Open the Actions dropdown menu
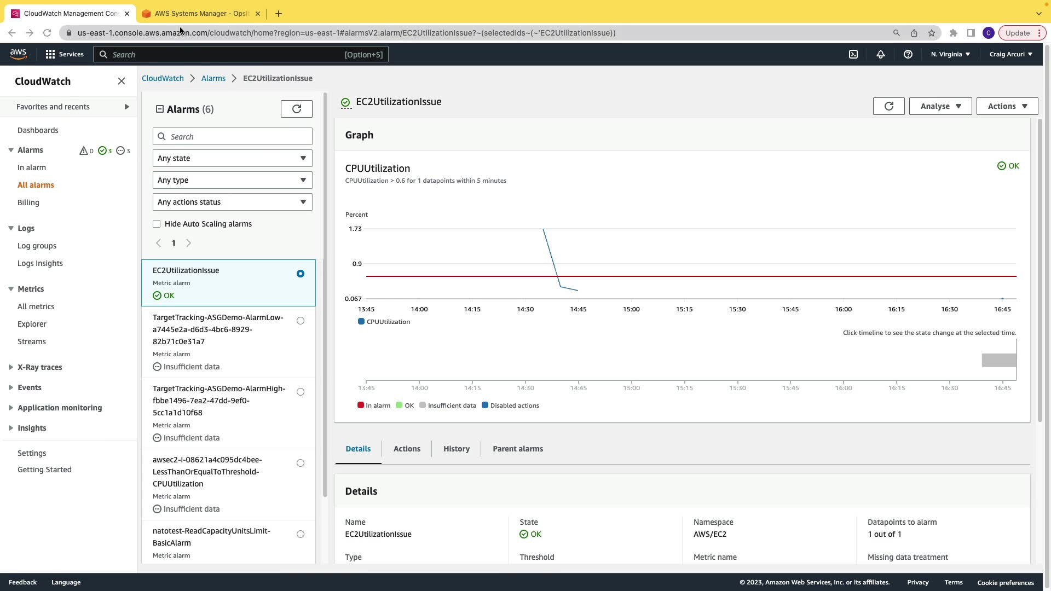The height and width of the screenshot is (591, 1051). click(1007, 106)
